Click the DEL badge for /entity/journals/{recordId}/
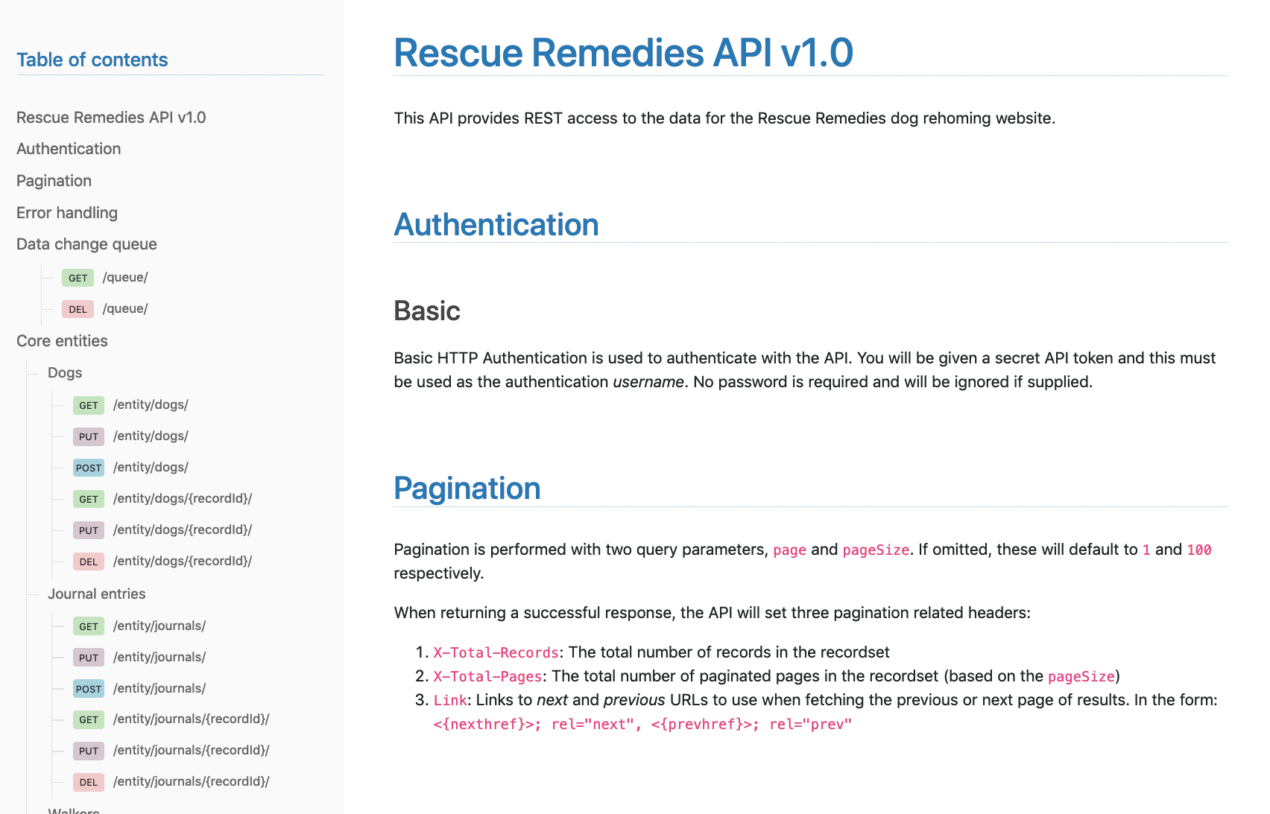 (x=88, y=782)
